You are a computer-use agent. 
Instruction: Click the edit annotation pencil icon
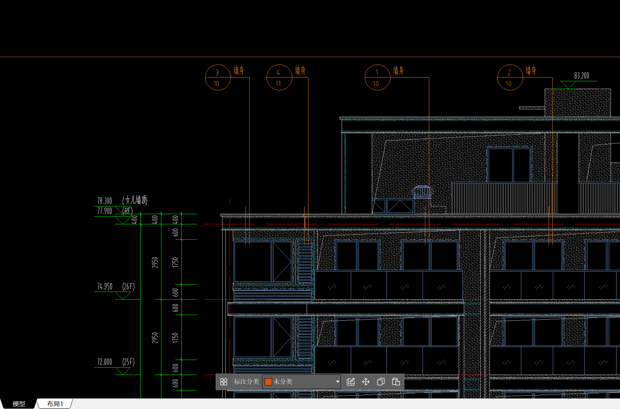tap(350, 382)
